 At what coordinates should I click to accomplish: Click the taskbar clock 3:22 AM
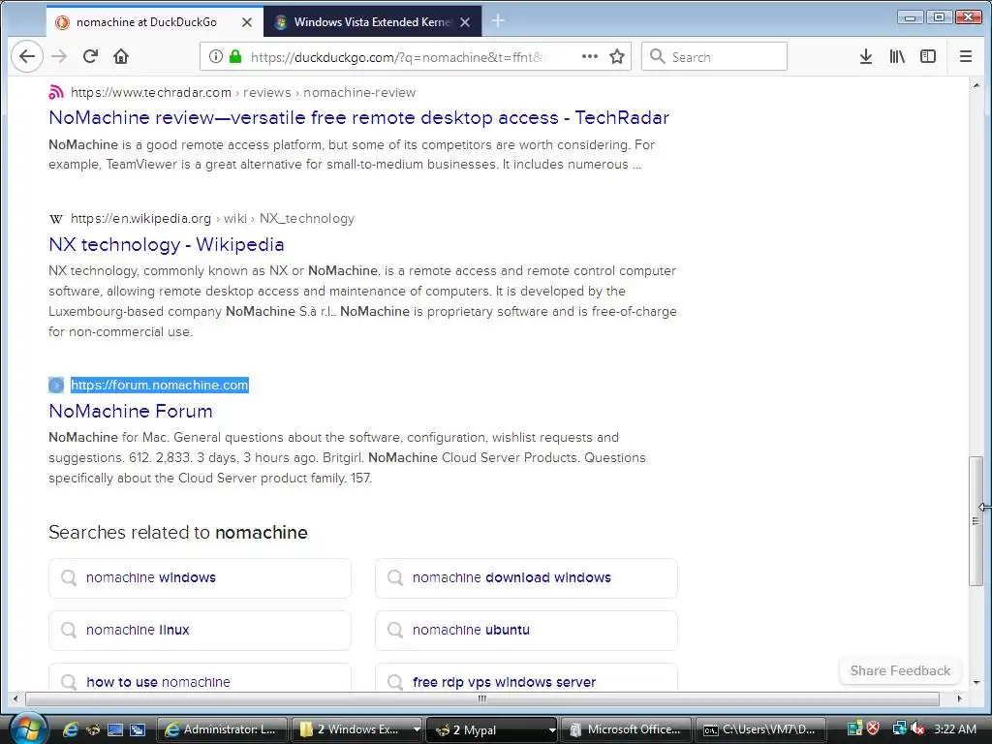pyautogui.click(x=954, y=728)
